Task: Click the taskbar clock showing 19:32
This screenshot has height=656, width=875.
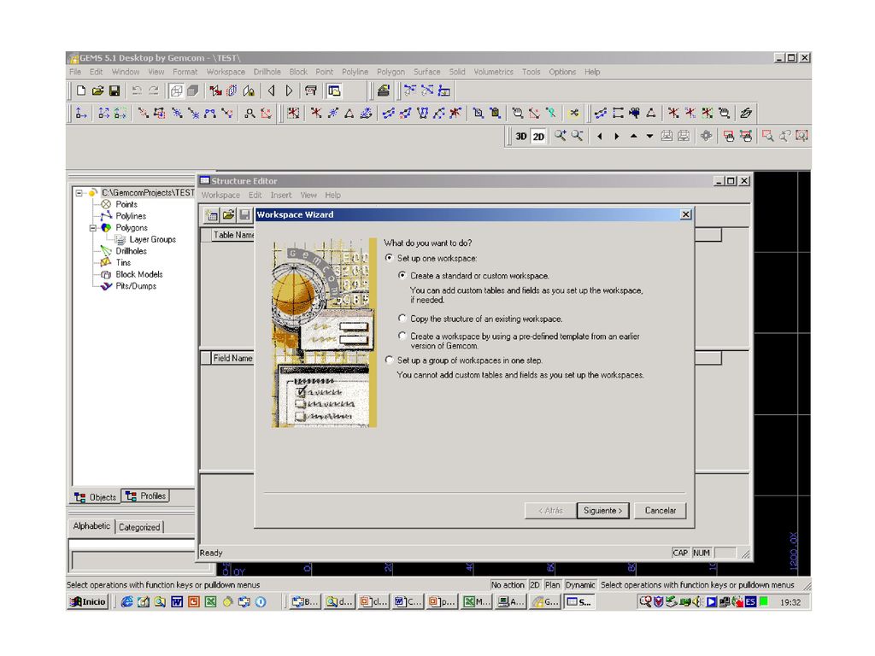Action: click(790, 602)
